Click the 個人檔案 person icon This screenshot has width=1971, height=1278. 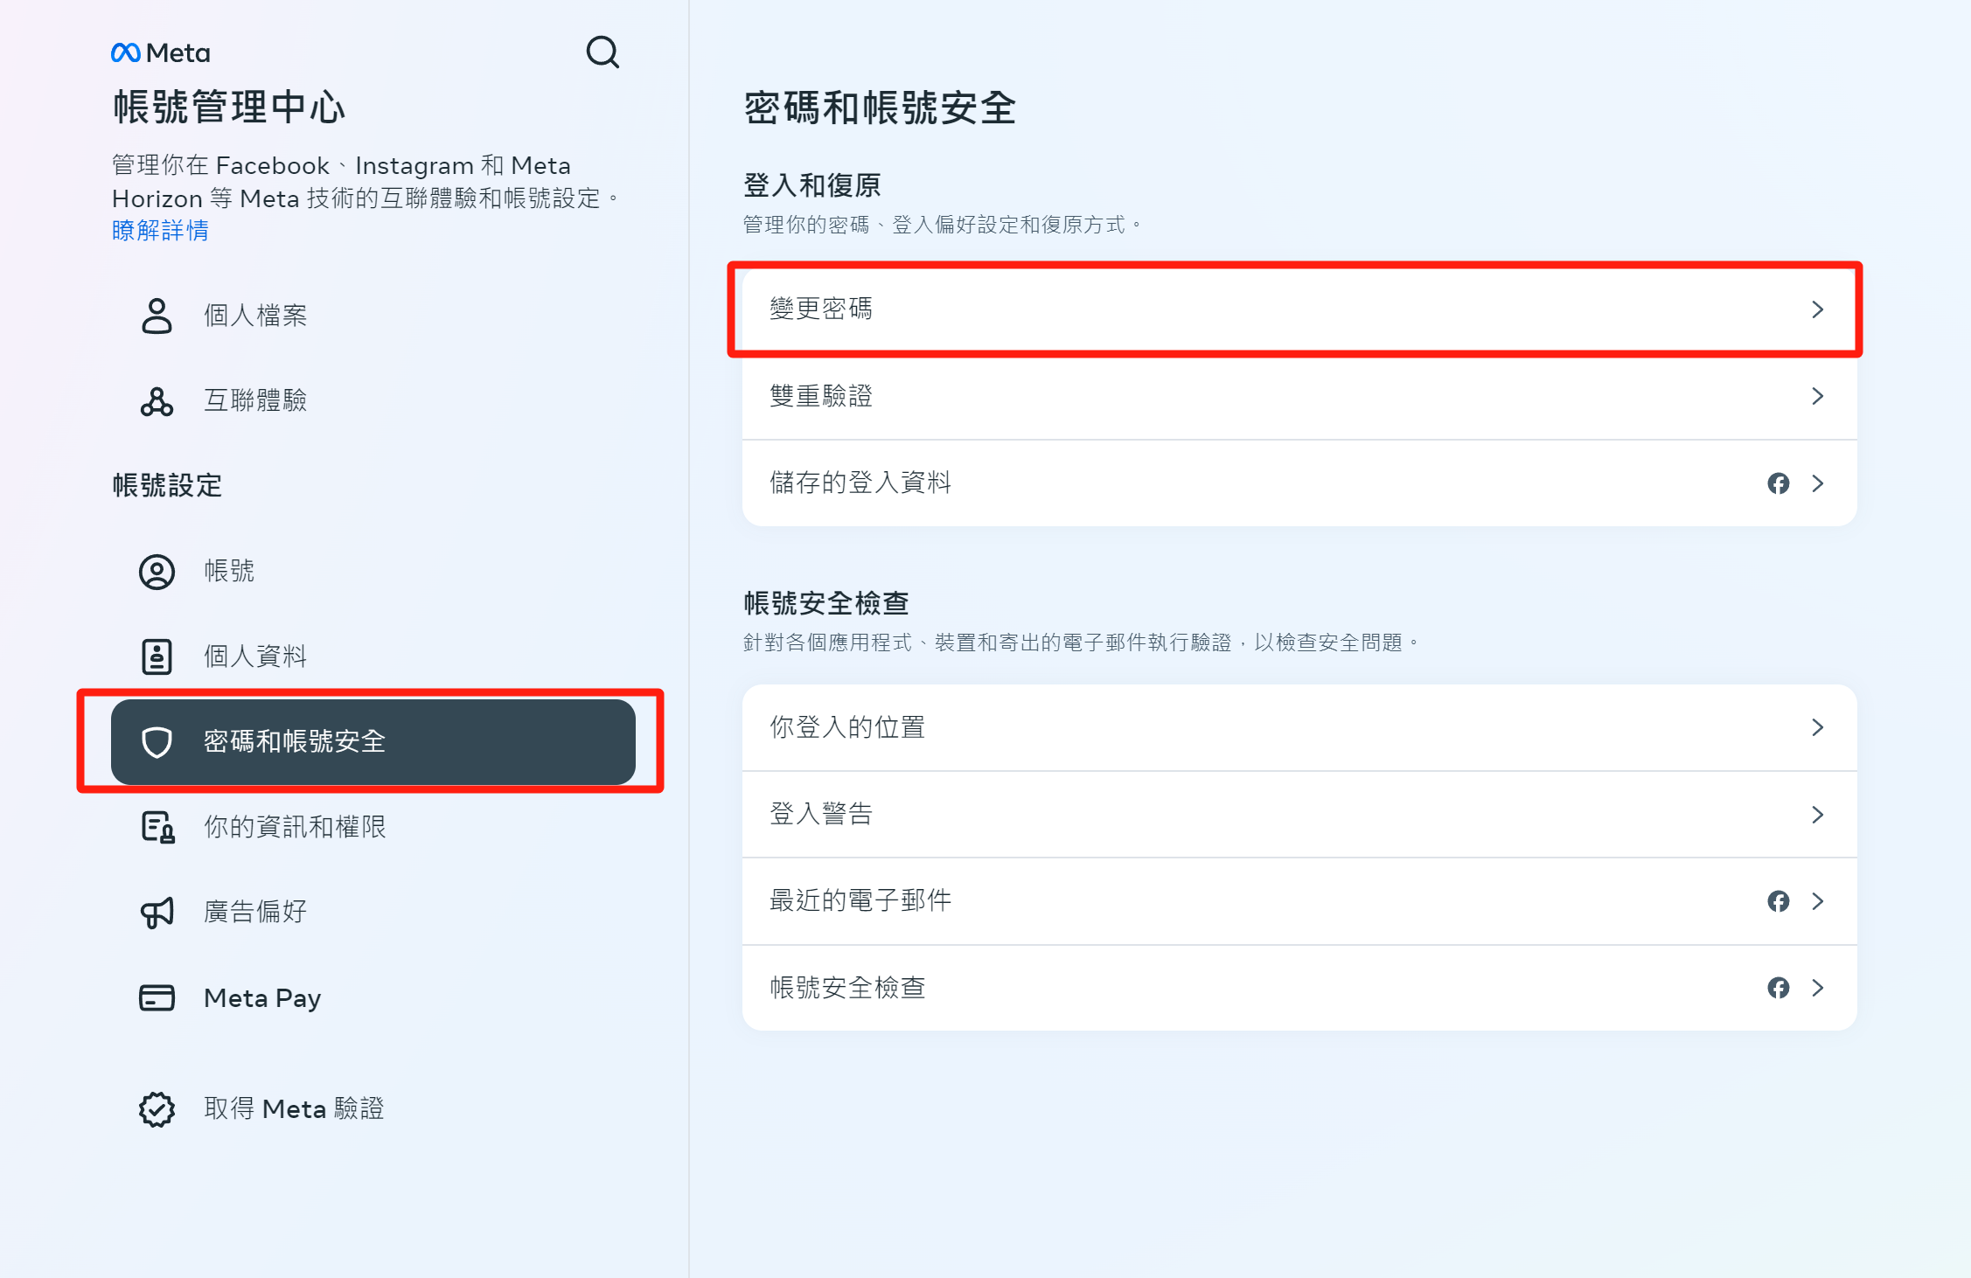coord(157,316)
